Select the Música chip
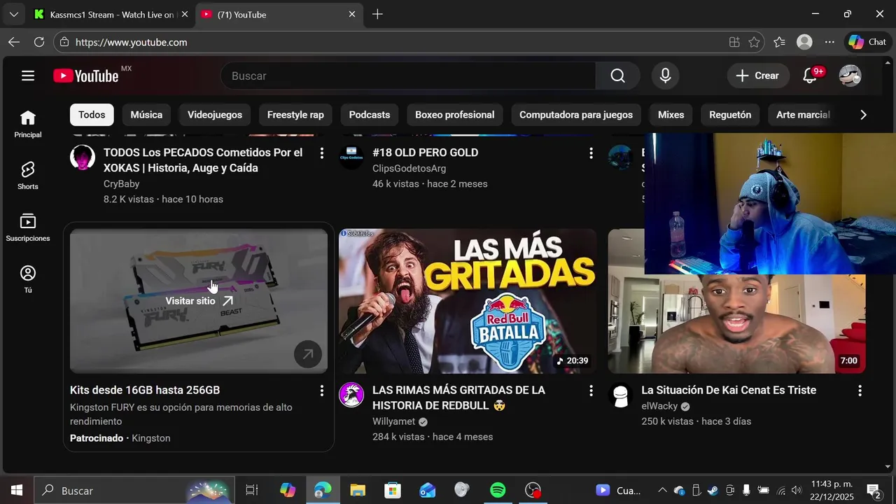 (146, 115)
